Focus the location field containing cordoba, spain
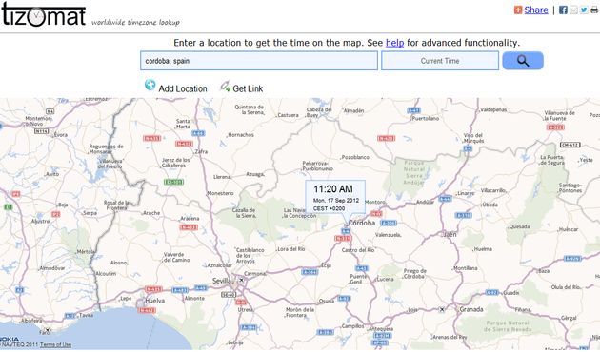600x352 pixels. [259, 61]
